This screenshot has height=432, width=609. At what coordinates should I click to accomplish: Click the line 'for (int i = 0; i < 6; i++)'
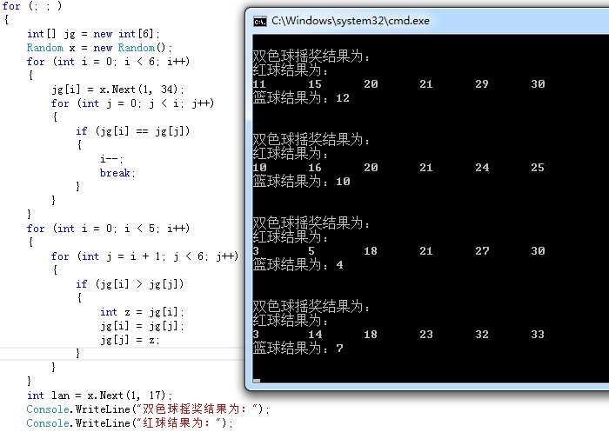pyautogui.click(x=108, y=62)
